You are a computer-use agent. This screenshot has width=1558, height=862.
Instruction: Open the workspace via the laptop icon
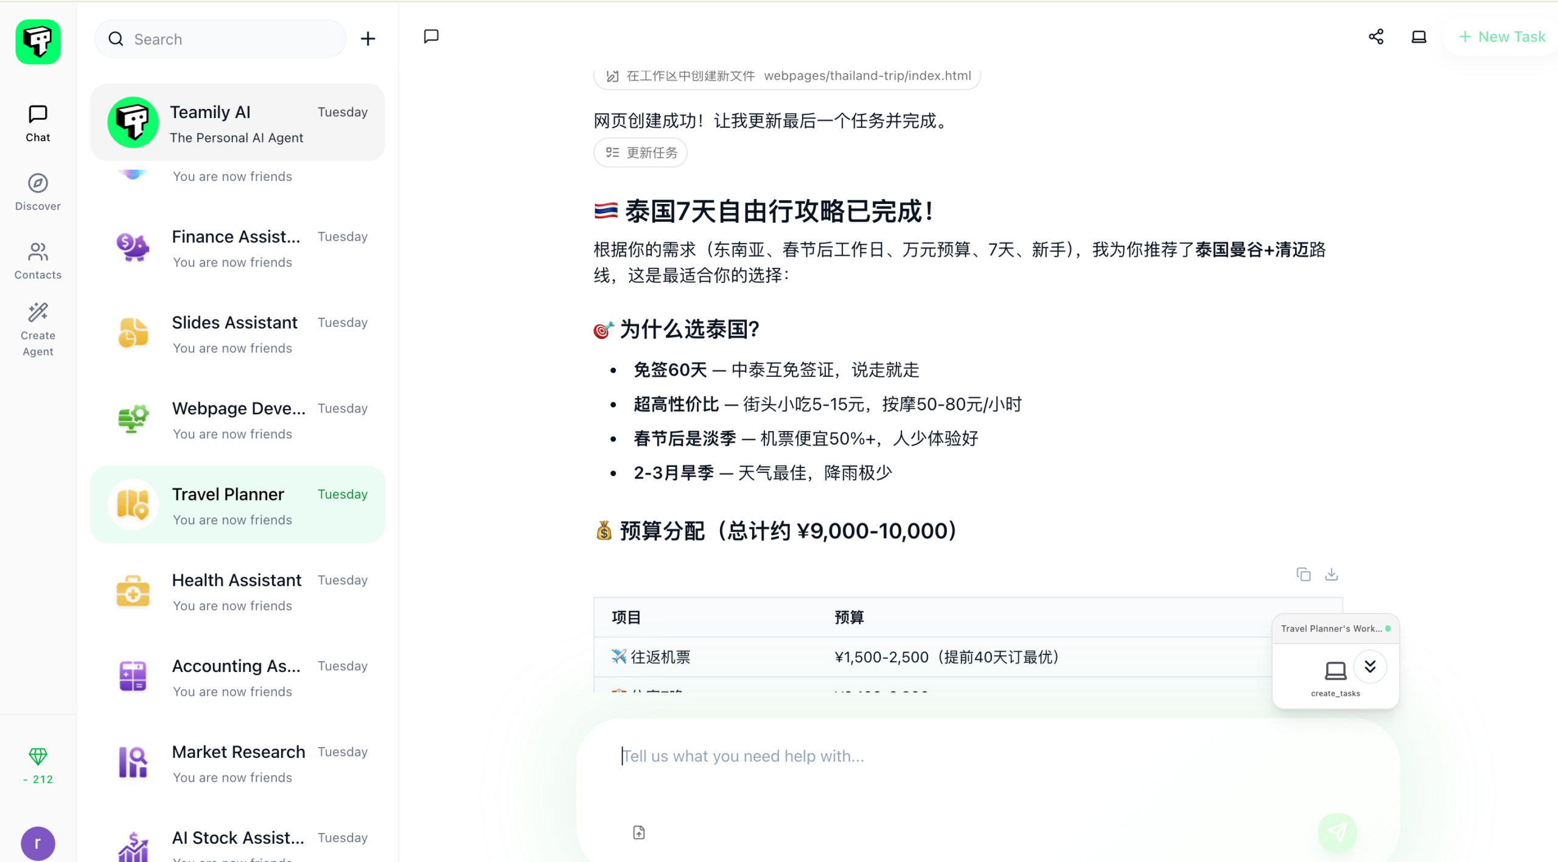(1418, 37)
